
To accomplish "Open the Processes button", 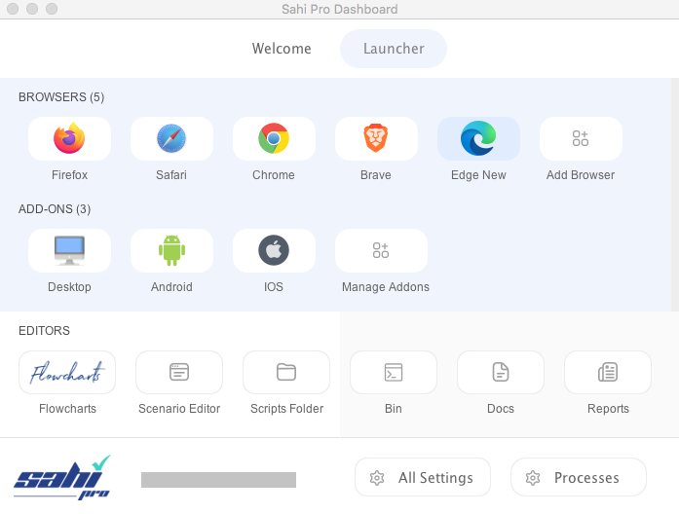I will [579, 478].
